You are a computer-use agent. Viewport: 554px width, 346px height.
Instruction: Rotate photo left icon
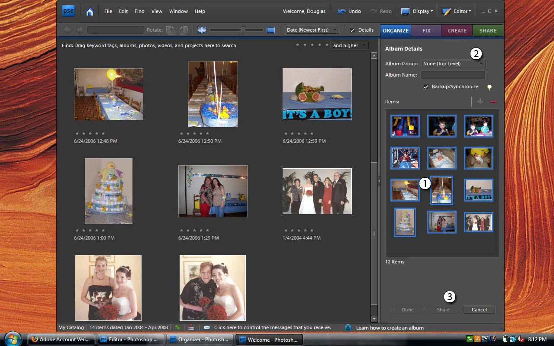pos(171,30)
